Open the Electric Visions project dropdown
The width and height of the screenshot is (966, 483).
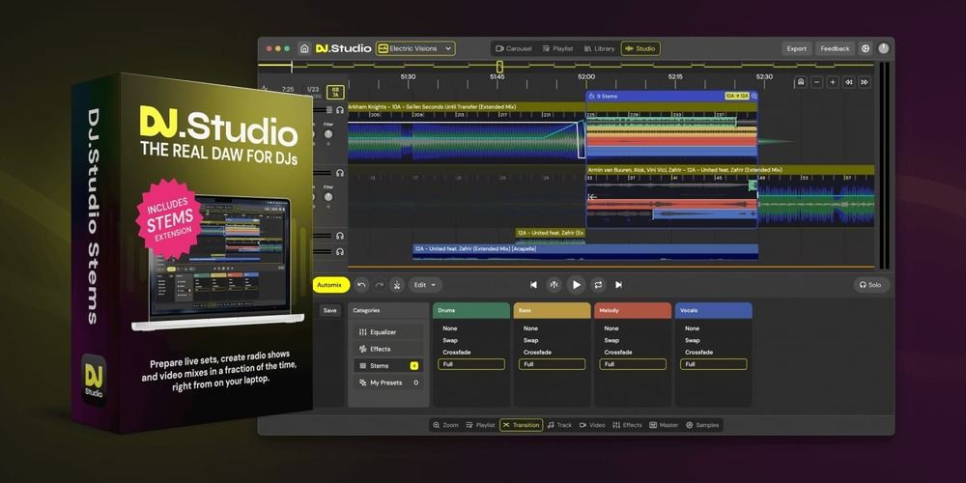415,48
